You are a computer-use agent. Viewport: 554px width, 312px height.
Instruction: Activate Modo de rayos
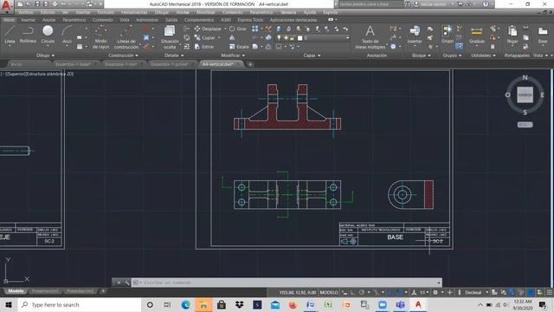100,37
